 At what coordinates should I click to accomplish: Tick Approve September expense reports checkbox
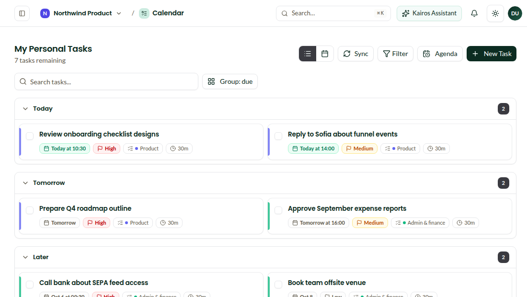[278, 210]
